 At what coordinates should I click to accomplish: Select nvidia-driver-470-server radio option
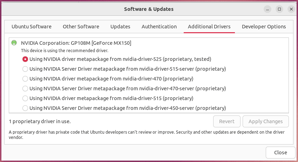click(x=25, y=89)
